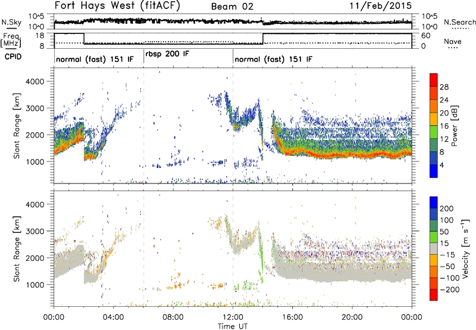The image size is (476, 330).
Task: Click the dashed line at 12:00 in velocity panel
Action: click(x=233, y=248)
